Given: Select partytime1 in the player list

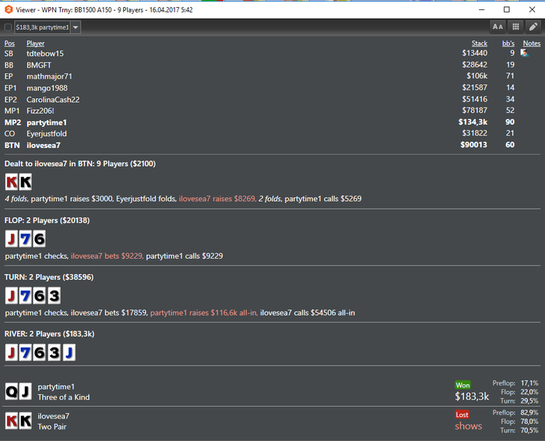Looking at the screenshot, I should tap(47, 122).
